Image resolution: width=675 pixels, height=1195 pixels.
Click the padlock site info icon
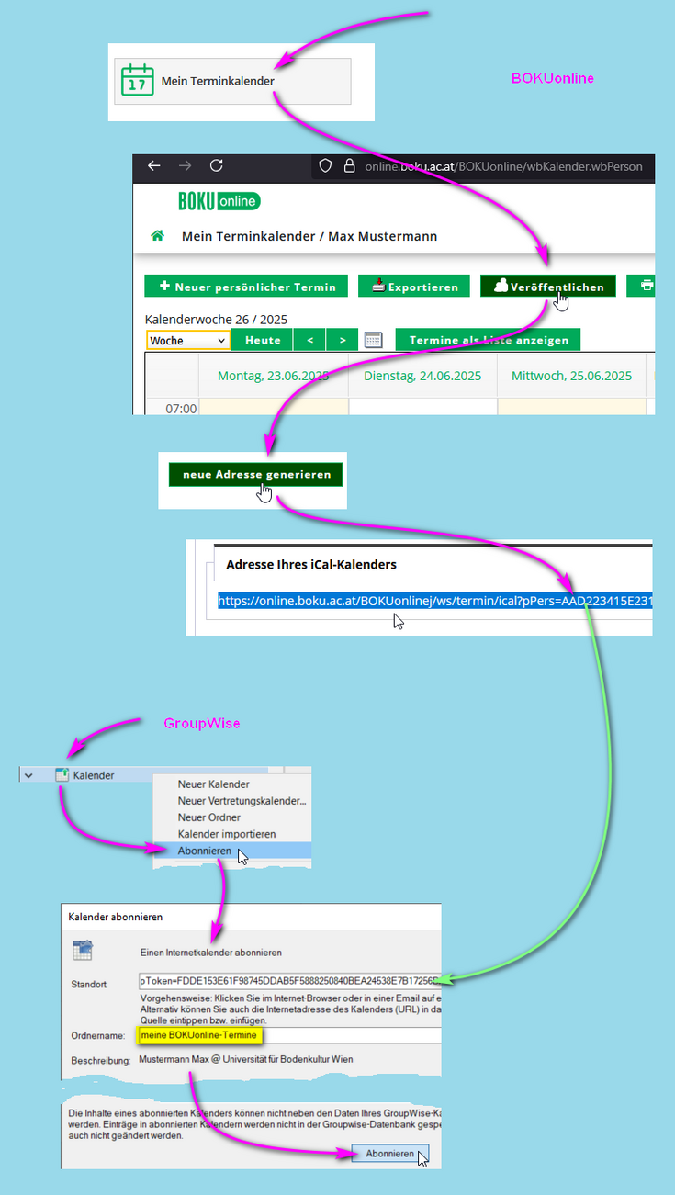point(349,166)
